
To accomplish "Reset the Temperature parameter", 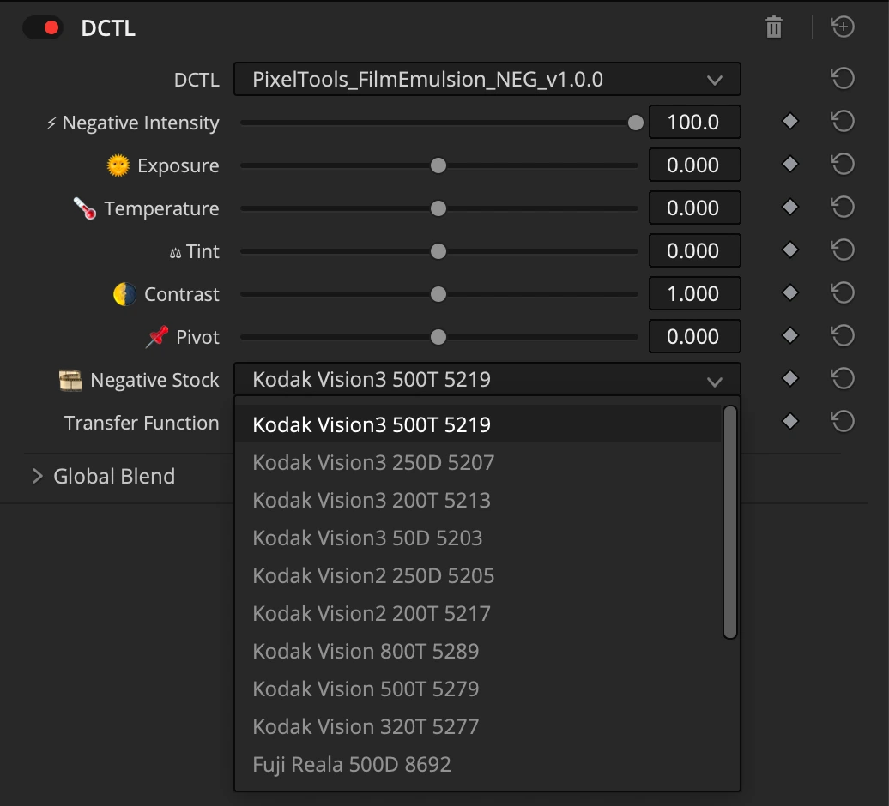I will coord(843,208).
